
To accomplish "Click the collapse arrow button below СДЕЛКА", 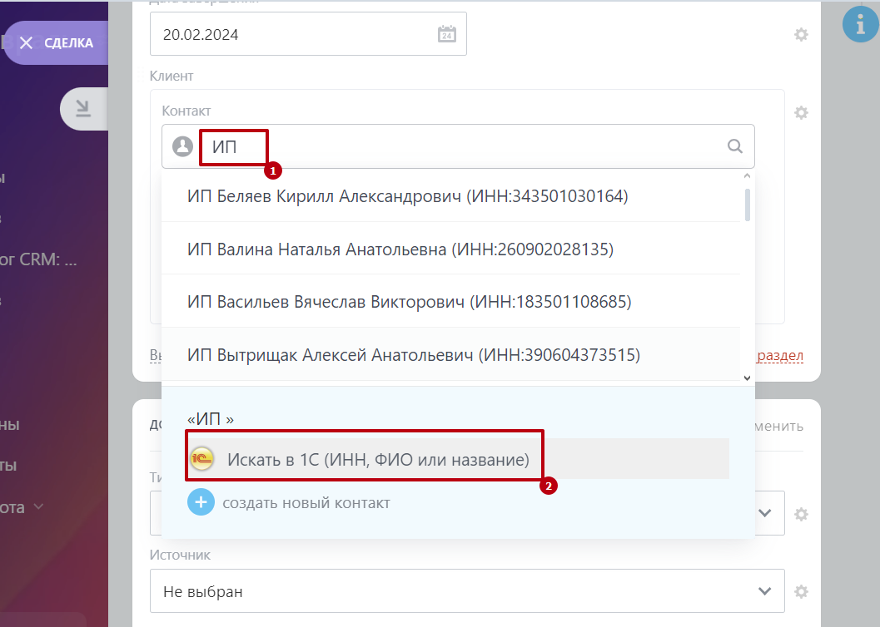I will pos(83,107).
